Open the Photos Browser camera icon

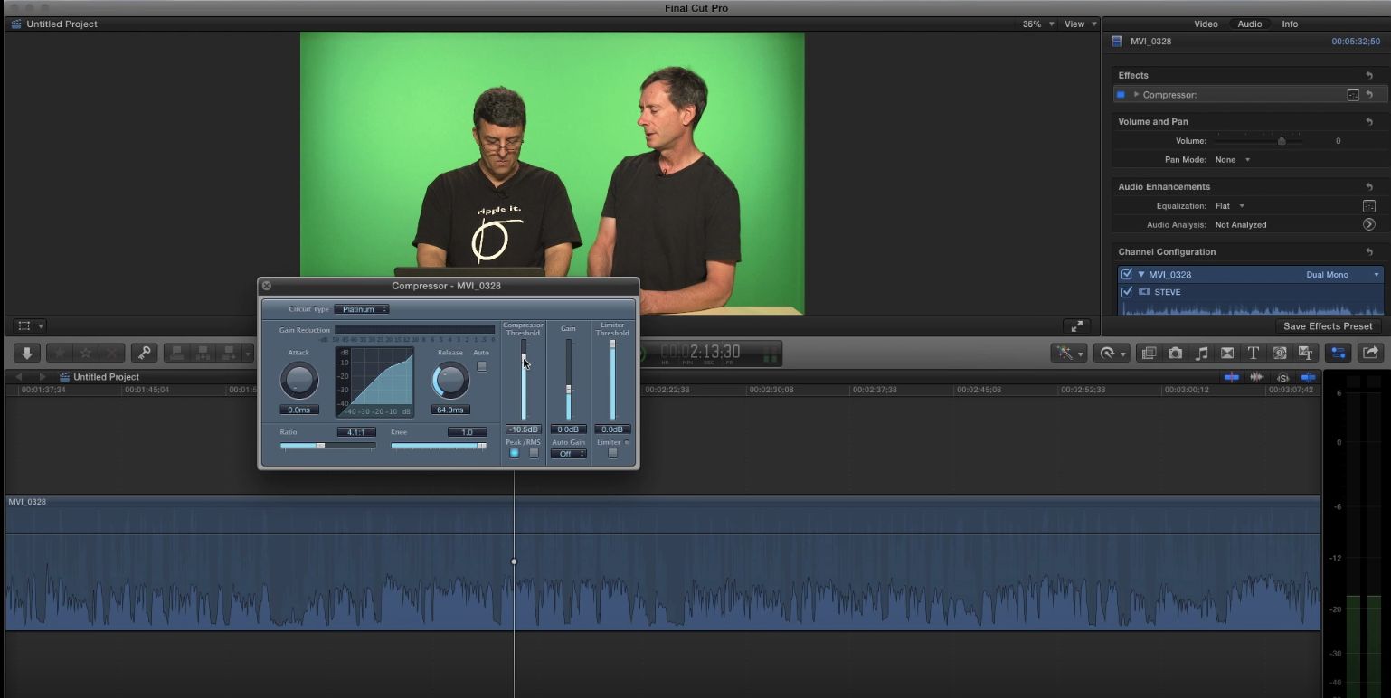(1175, 353)
